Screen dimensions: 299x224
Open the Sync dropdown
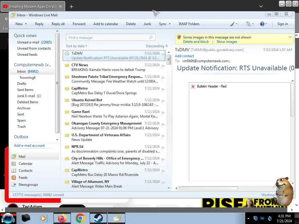coord(170,24)
